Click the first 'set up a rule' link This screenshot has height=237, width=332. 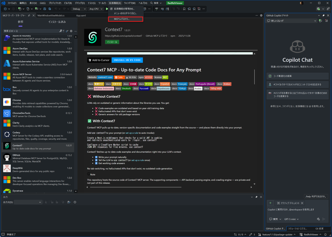132,133
